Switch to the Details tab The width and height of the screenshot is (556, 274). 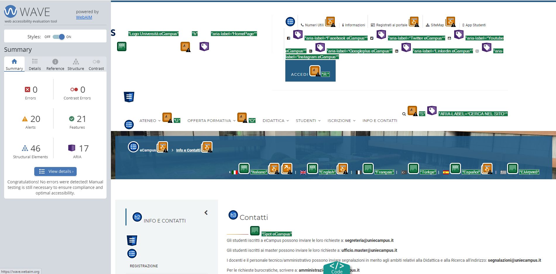tap(35, 64)
